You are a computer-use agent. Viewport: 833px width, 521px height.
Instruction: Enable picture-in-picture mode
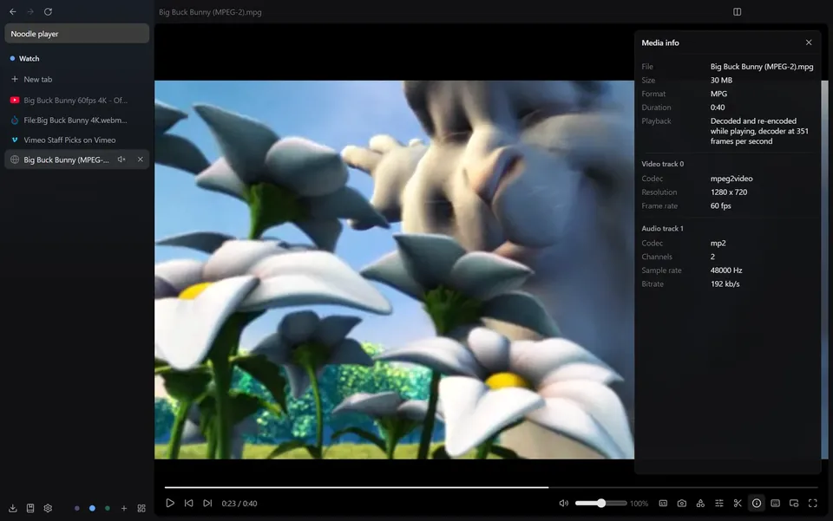pos(794,503)
